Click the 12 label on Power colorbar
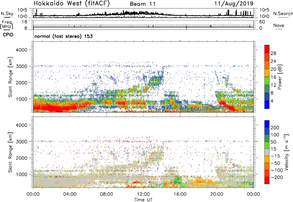 point(273,85)
